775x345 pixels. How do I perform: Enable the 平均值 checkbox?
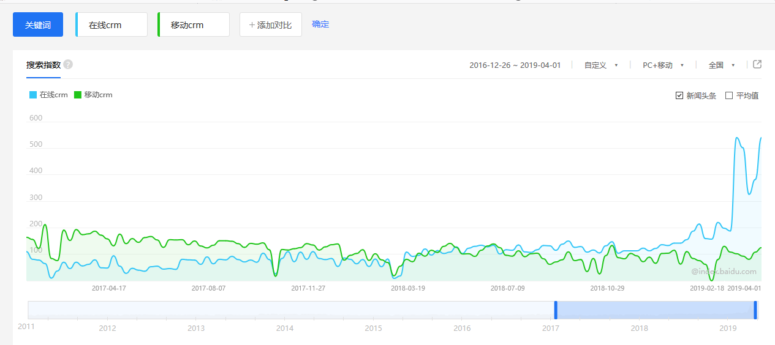[729, 95]
